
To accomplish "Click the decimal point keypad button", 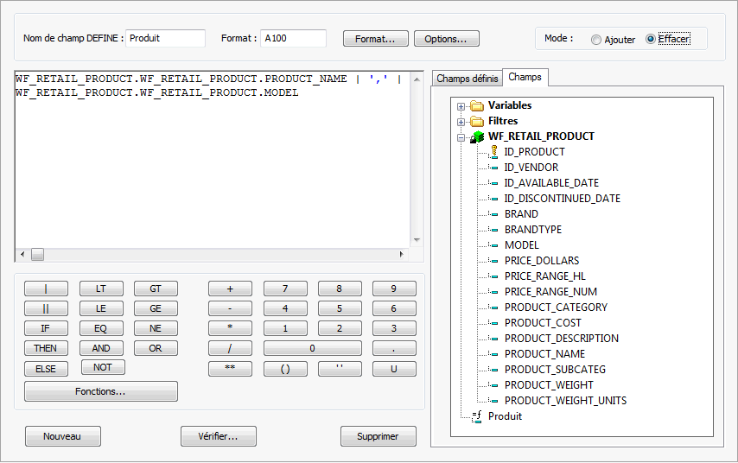I will point(394,349).
